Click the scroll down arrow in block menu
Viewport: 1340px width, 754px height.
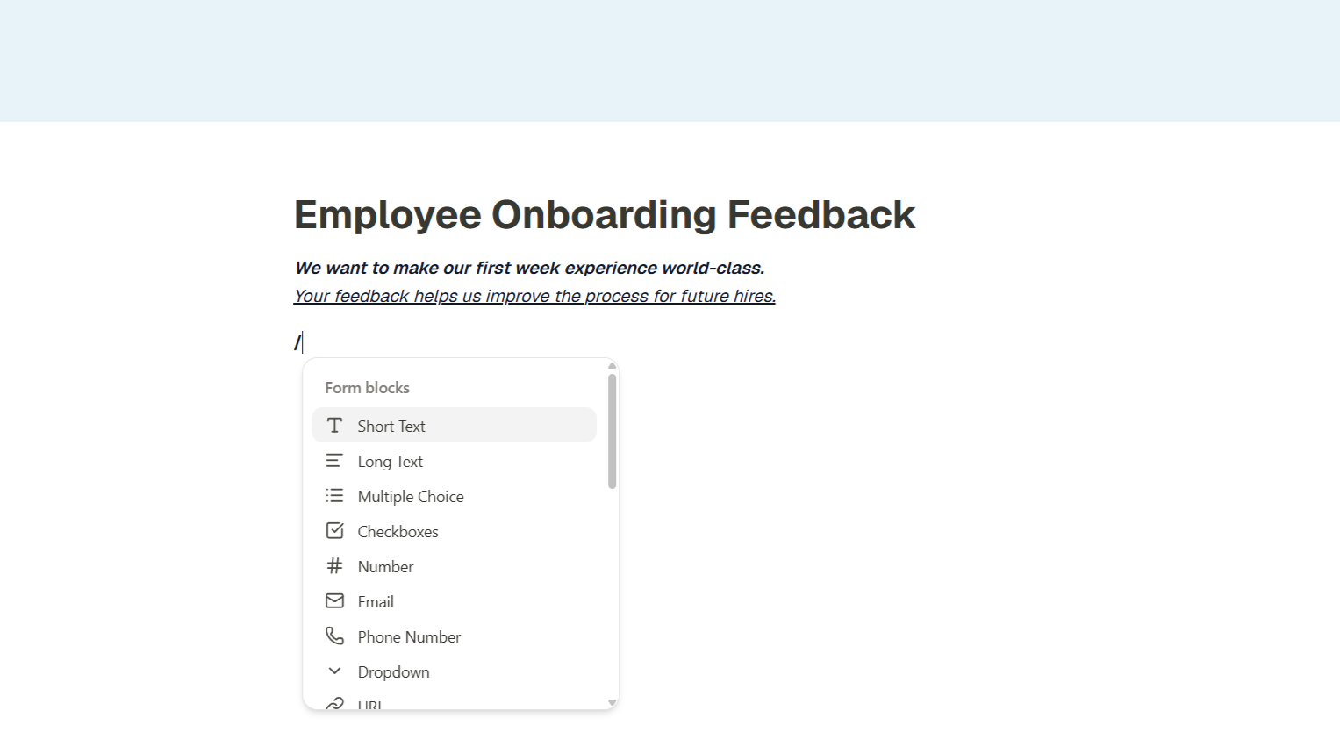click(612, 703)
